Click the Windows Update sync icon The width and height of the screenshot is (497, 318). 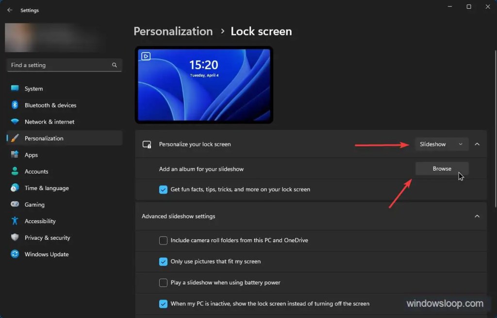tap(15, 254)
